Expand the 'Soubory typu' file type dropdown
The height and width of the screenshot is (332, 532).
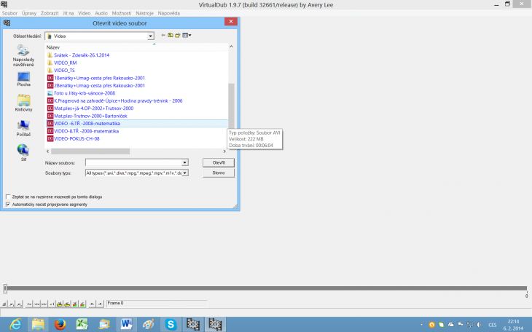coord(185,173)
